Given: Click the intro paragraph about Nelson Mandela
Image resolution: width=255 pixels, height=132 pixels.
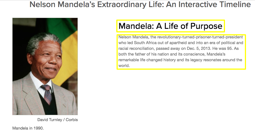Looking at the screenshot, I should (x=181, y=51).
